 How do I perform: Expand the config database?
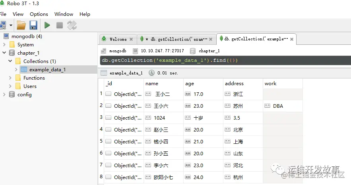click(4, 94)
